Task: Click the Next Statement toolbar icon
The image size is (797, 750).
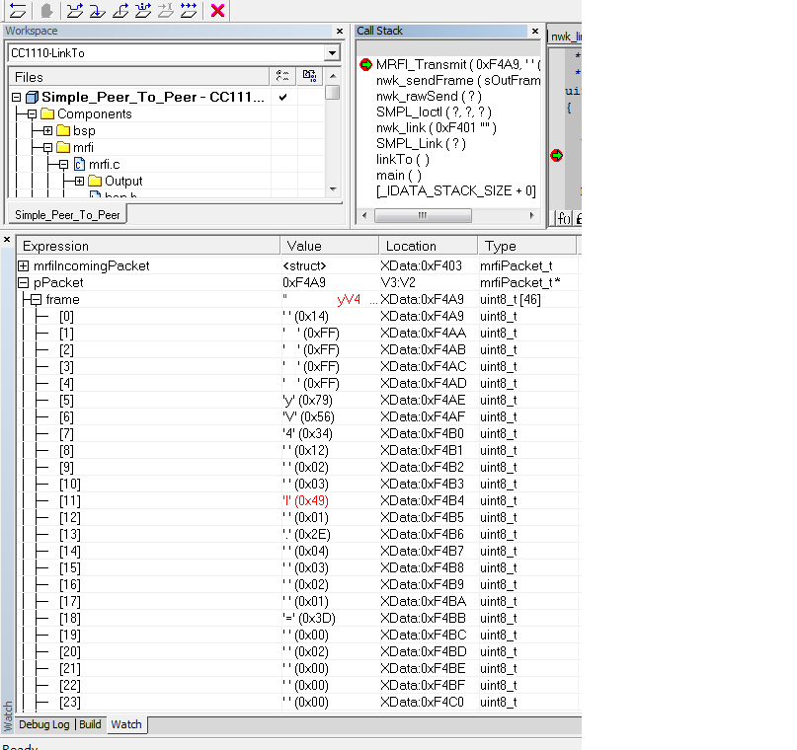Action: [143, 11]
